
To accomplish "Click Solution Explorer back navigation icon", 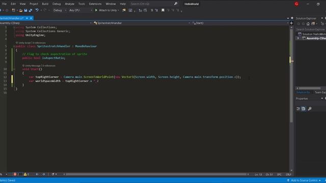I will pos(298,24).
